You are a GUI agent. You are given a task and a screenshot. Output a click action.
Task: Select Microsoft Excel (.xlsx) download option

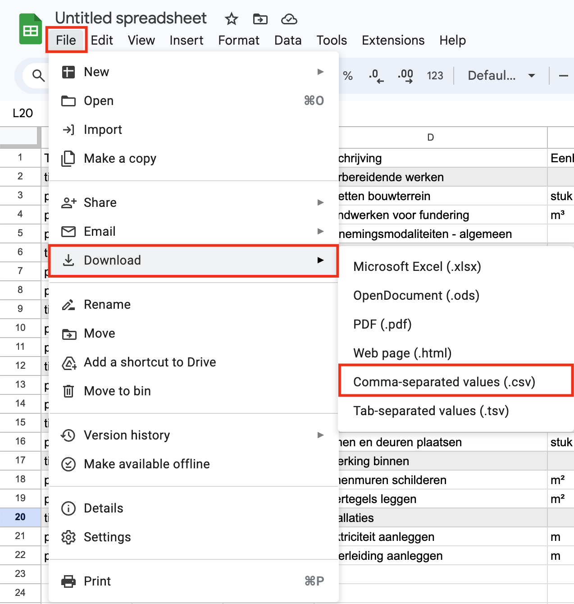[x=417, y=266]
